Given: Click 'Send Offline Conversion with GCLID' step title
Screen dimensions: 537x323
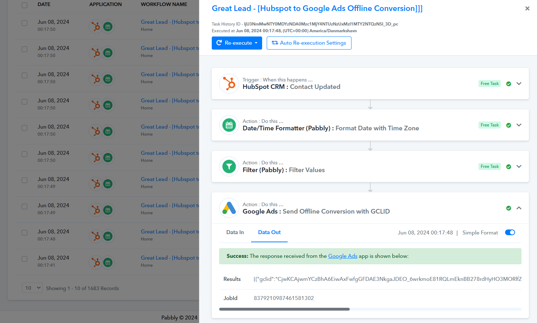Looking at the screenshot, I should (x=336, y=211).
